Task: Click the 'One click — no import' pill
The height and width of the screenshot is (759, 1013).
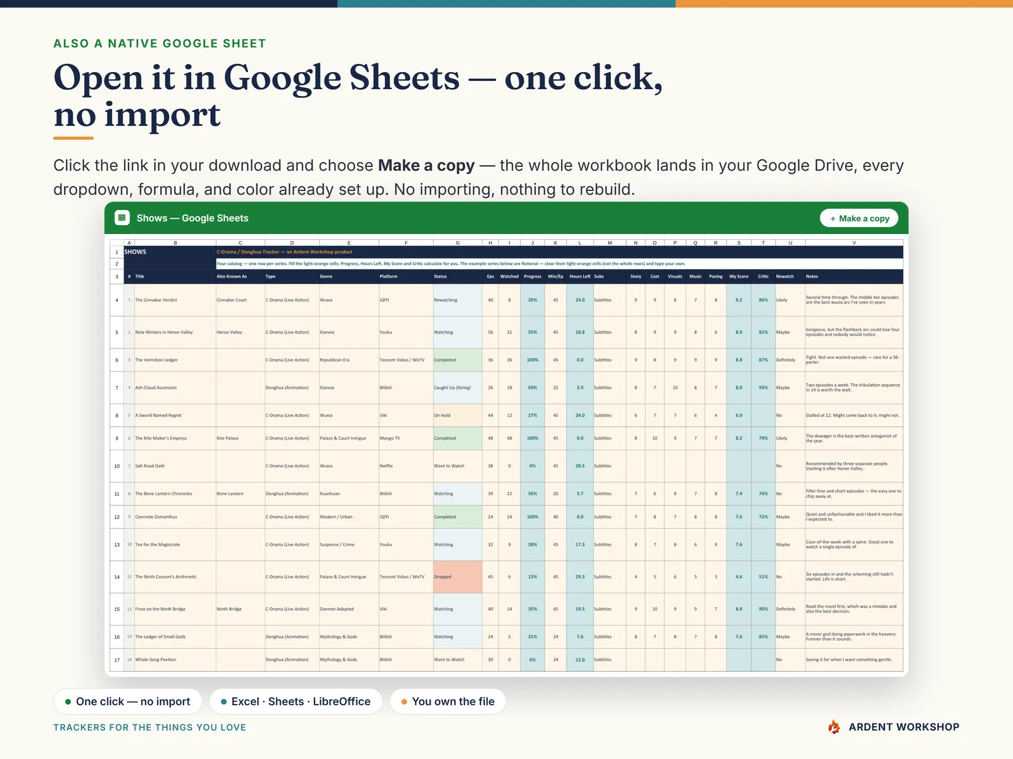Action: [127, 701]
